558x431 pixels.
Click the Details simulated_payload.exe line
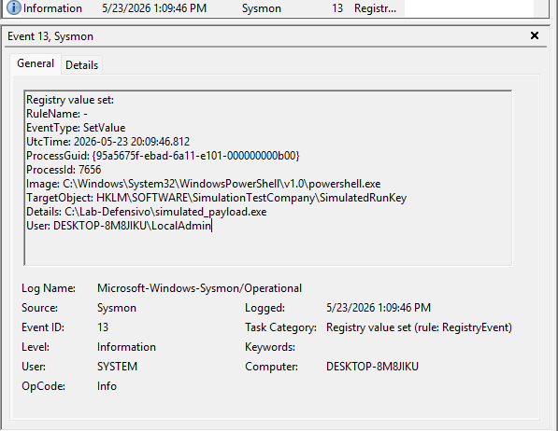[x=146, y=212]
